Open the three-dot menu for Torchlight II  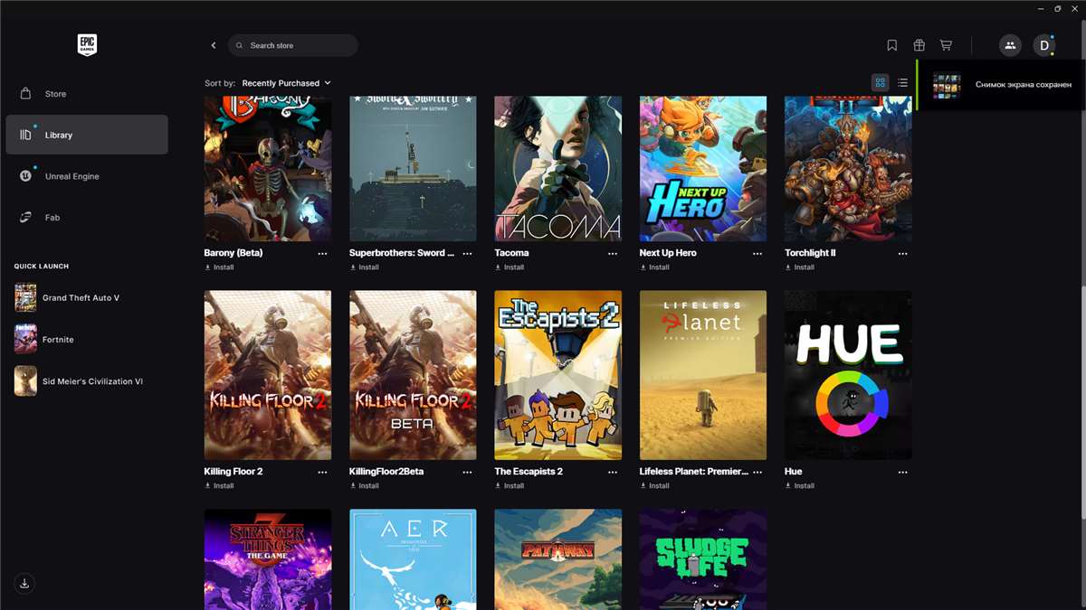[902, 254]
